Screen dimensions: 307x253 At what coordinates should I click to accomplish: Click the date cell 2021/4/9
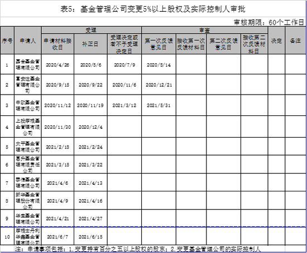[x=57, y=201]
